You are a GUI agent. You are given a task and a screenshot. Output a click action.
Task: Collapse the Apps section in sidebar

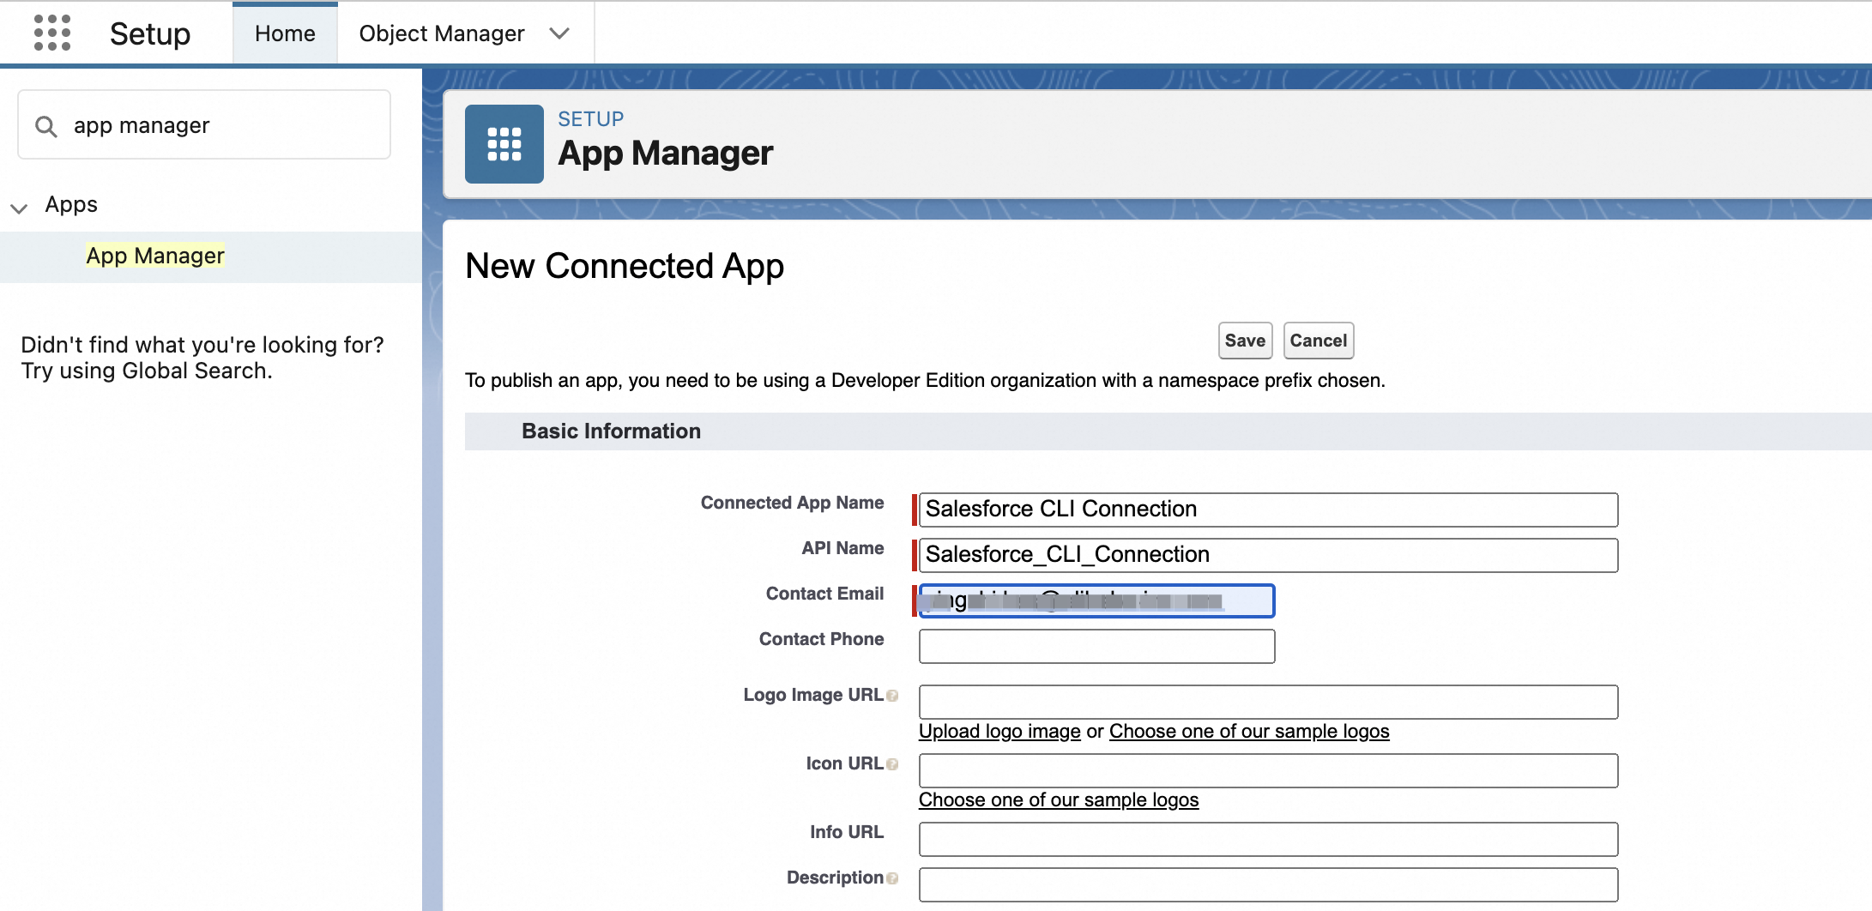tap(19, 207)
